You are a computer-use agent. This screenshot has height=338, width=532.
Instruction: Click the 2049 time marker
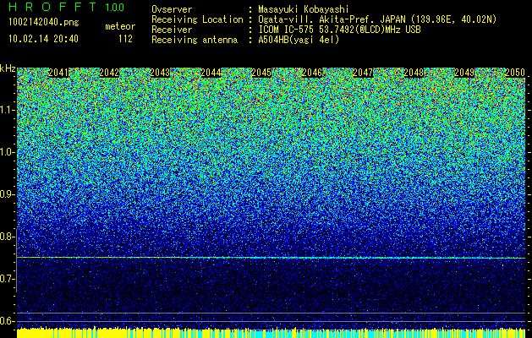[x=464, y=73]
